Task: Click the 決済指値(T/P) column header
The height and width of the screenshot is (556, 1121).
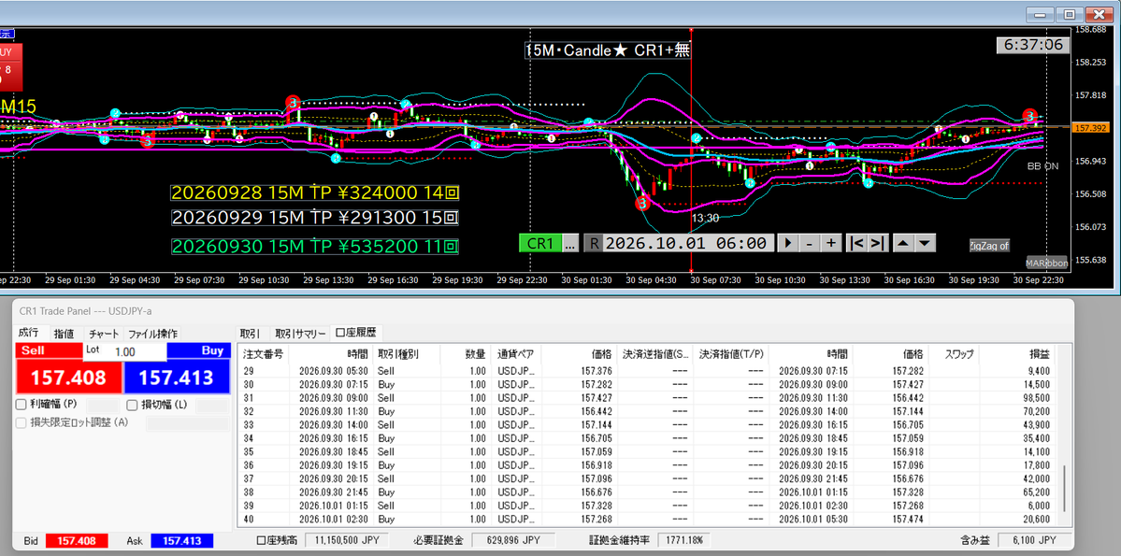Action: point(730,354)
